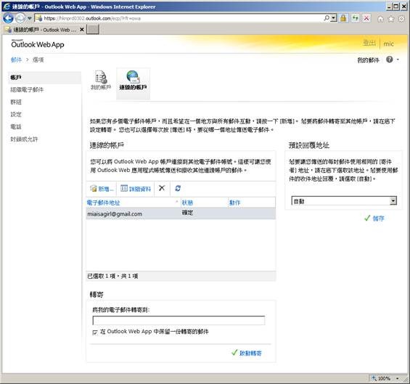Click the delete X icon in toolbar
The image size is (410, 384).
(162, 188)
